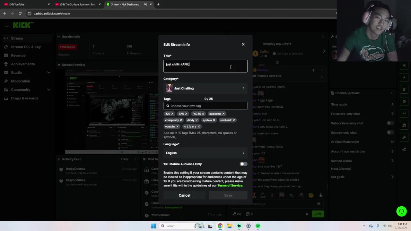The image size is (411, 231).
Task: Open the green support headset chat button
Action: tap(401, 211)
